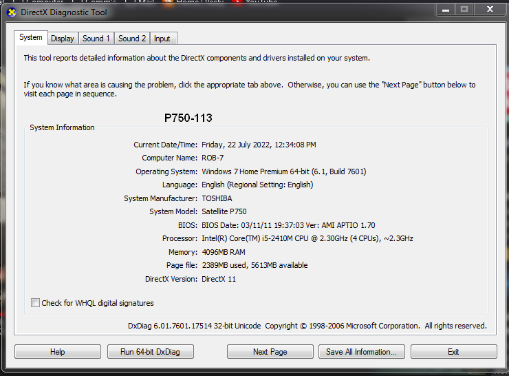Click the DxDiag 6.01.7601.17514 copyright line

(307, 326)
